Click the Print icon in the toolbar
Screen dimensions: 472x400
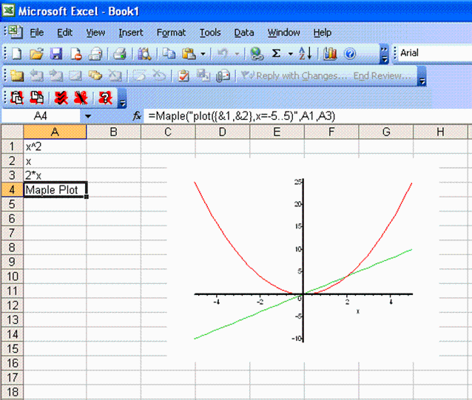(x=118, y=54)
